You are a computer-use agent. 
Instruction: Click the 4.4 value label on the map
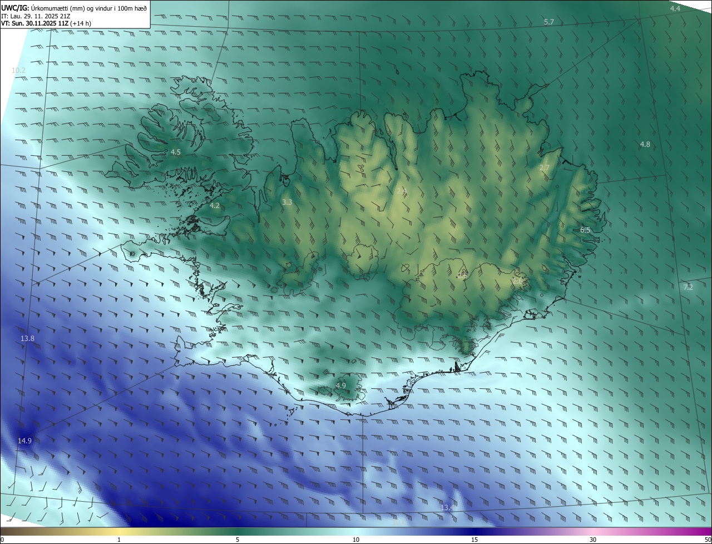click(675, 8)
